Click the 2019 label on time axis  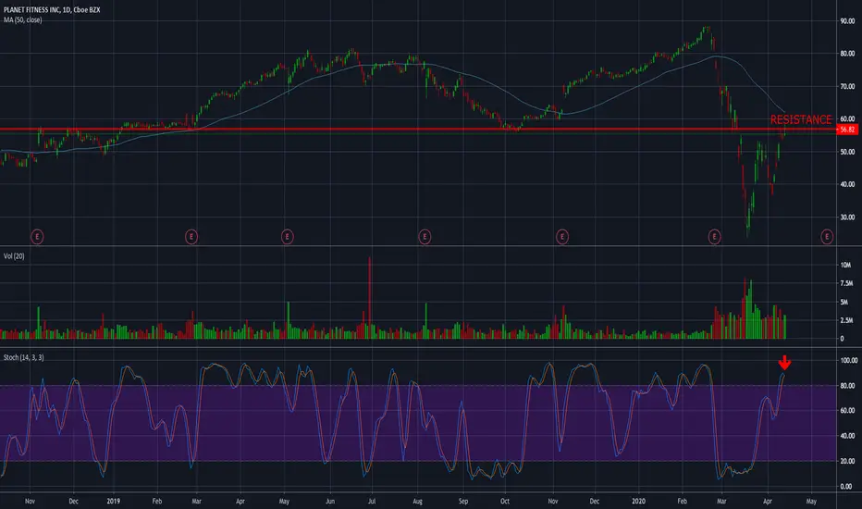tap(113, 502)
